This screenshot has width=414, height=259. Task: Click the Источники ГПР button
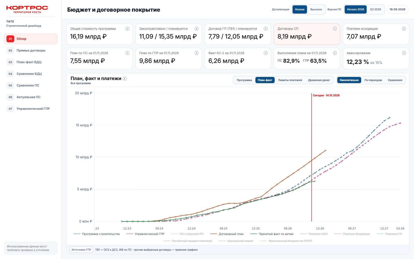click(81, 250)
